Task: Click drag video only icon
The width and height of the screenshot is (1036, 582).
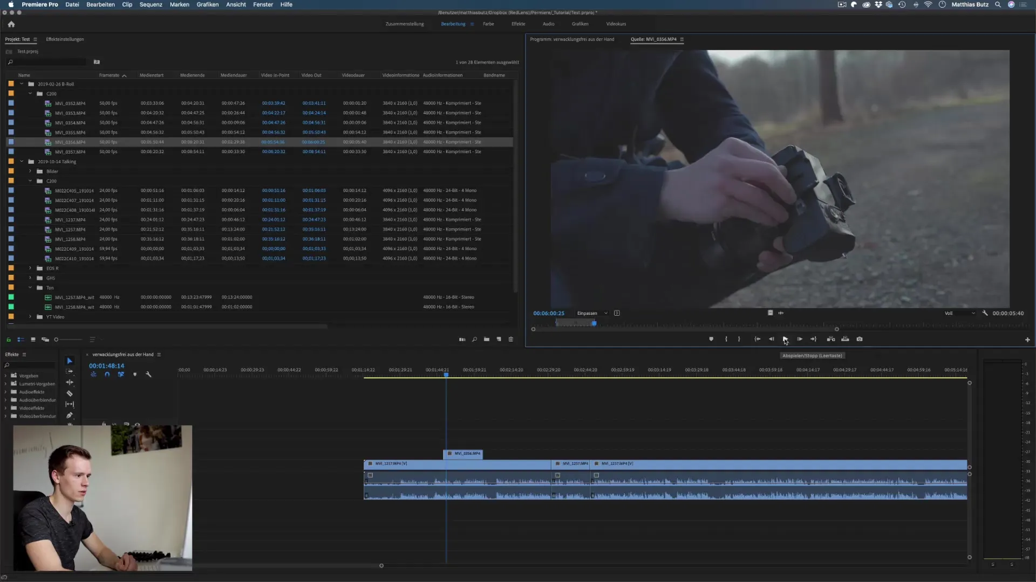Action: coord(771,313)
